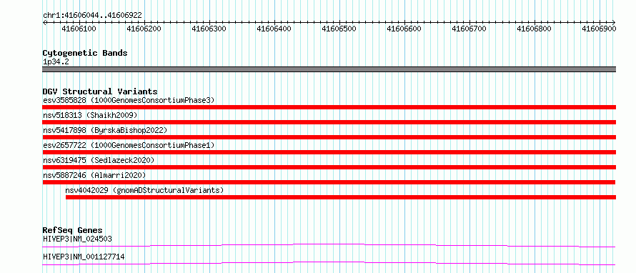Click the Cytogenetic Bands track title
Viewport: 636px width, 273px height.
(x=85, y=53)
